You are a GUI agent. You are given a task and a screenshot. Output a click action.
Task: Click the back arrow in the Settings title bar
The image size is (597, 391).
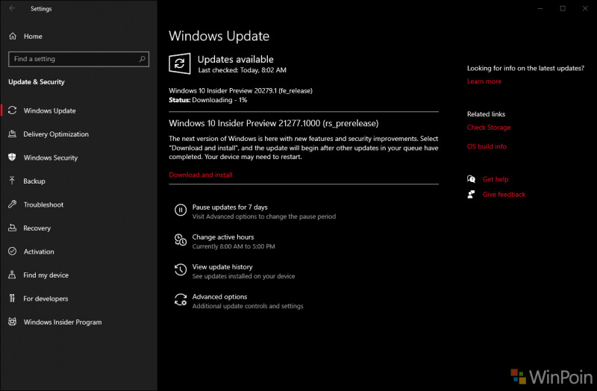point(12,8)
